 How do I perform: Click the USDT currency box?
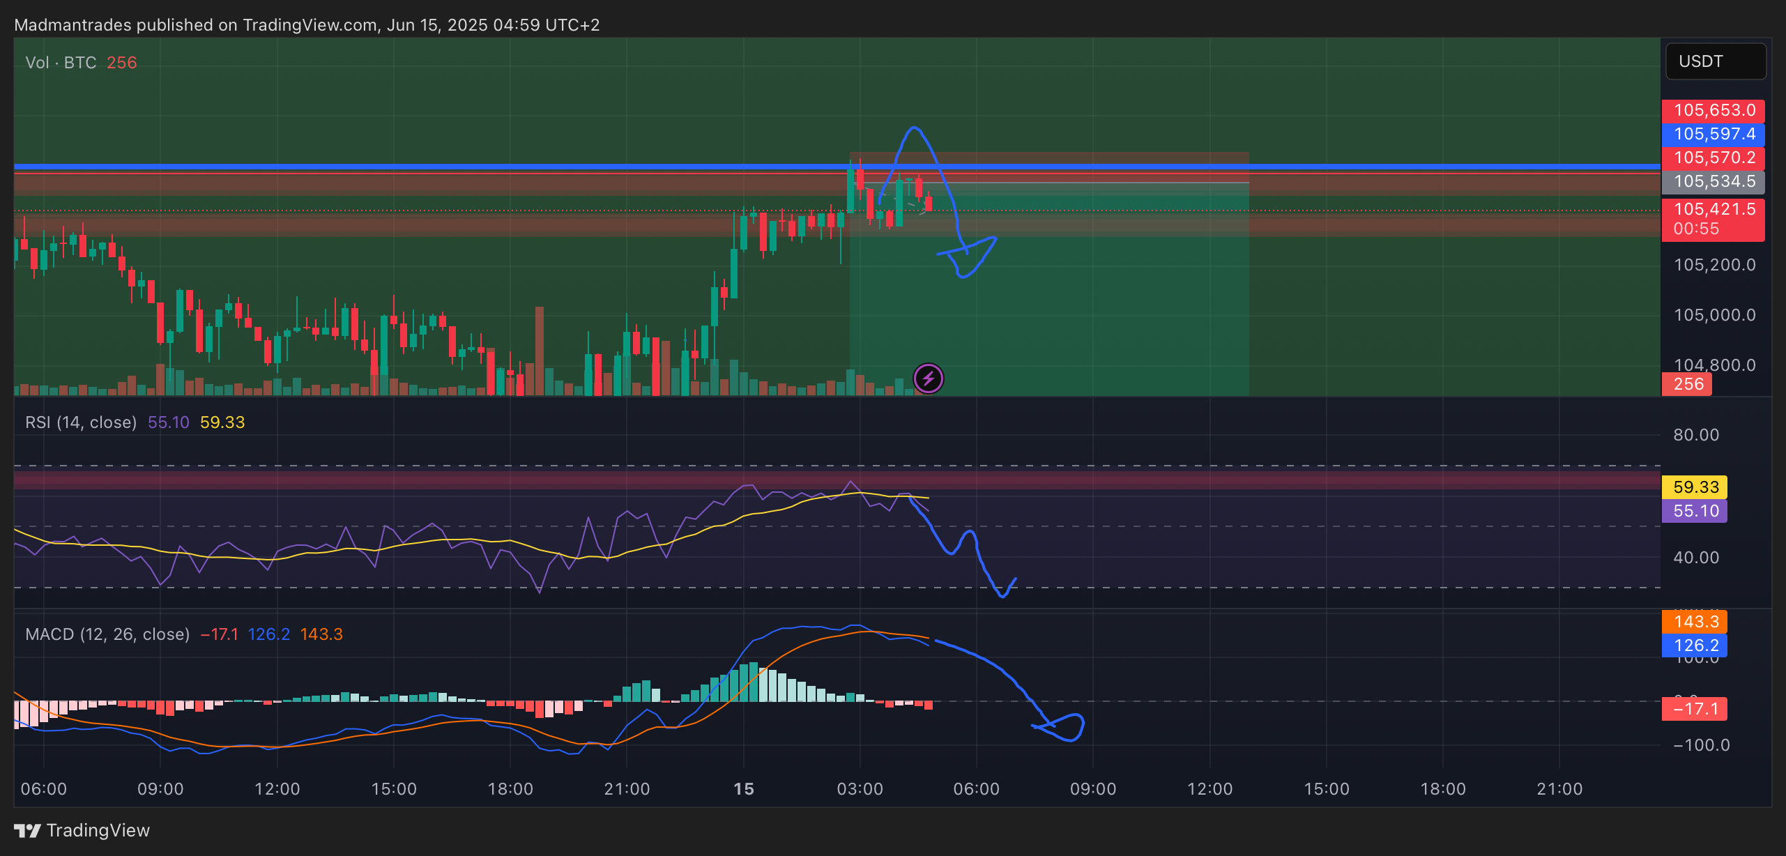(x=1716, y=61)
